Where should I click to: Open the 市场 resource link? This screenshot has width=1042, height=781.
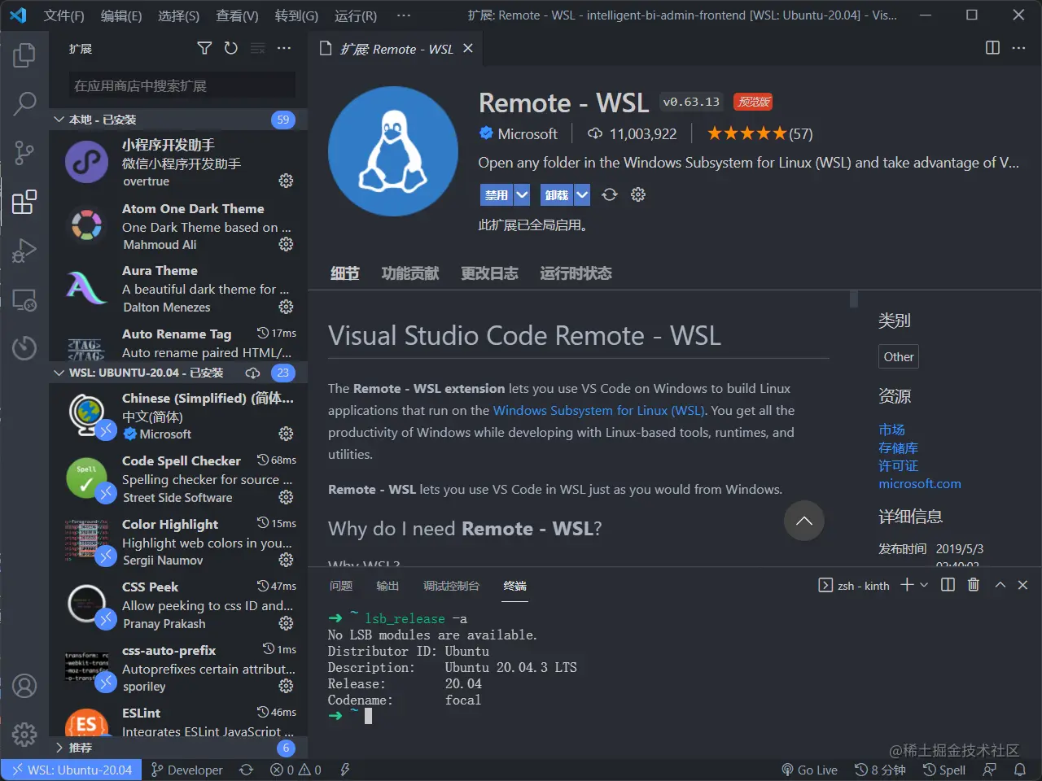click(891, 430)
